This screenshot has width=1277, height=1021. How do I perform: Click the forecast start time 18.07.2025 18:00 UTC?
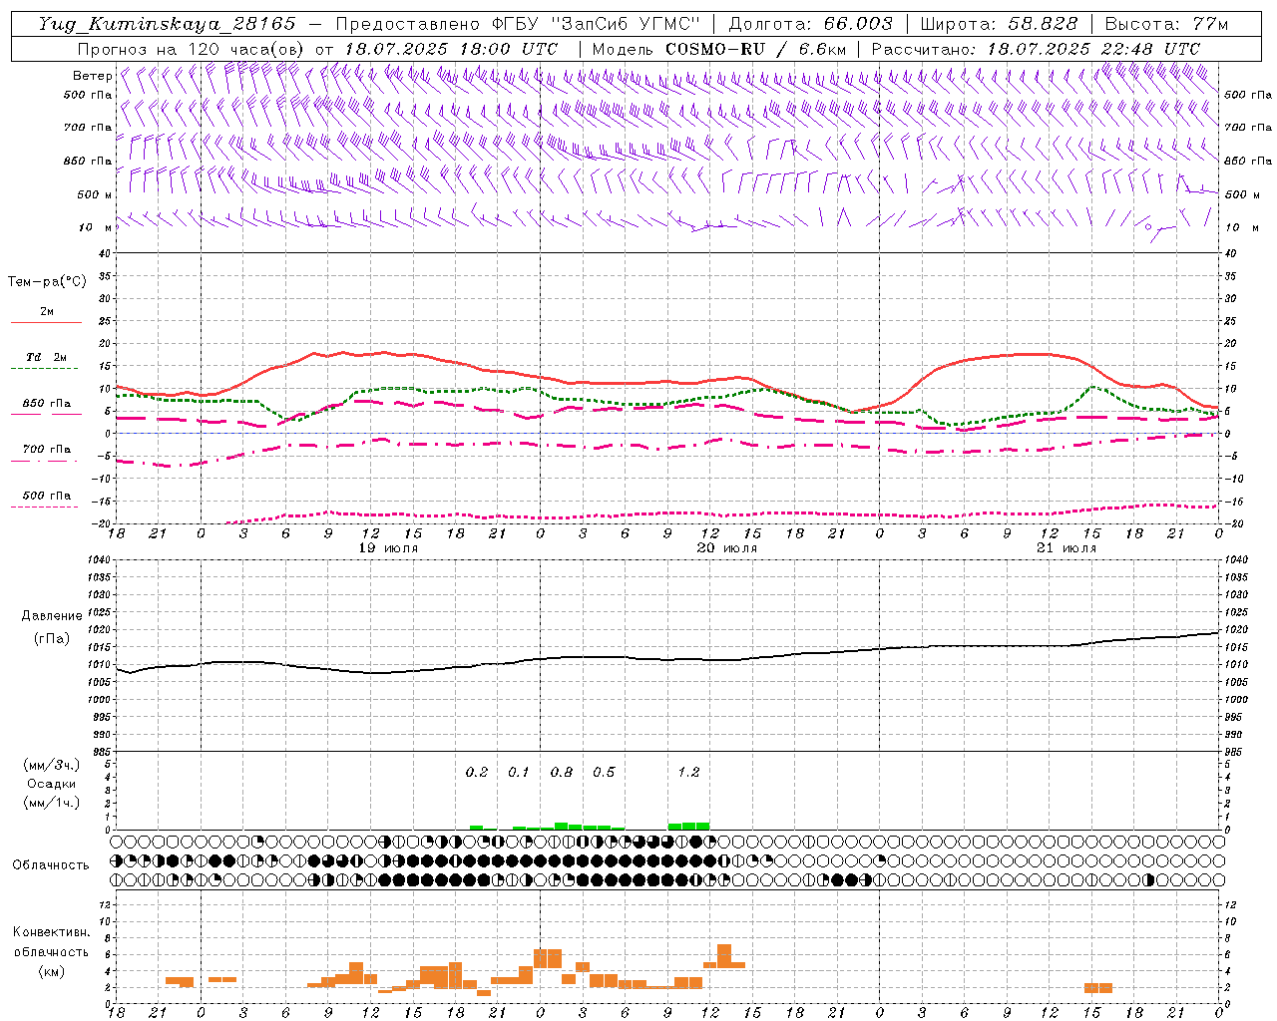(x=451, y=49)
